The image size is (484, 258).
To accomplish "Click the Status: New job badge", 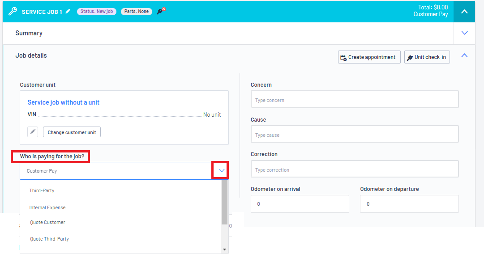I will 97,12.
